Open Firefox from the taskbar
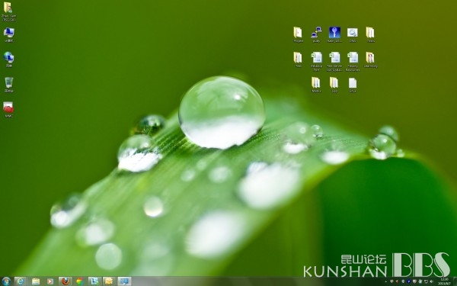Viewport: 457px width, 286px height. pyautogui.click(x=66, y=281)
